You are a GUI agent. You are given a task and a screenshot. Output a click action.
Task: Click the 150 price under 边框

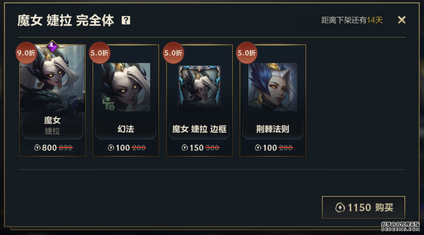(x=196, y=148)
